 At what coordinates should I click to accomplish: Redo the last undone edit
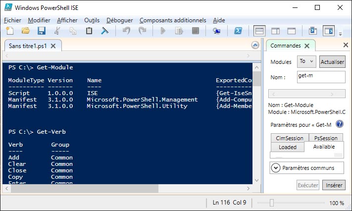[x=142, y=31]
